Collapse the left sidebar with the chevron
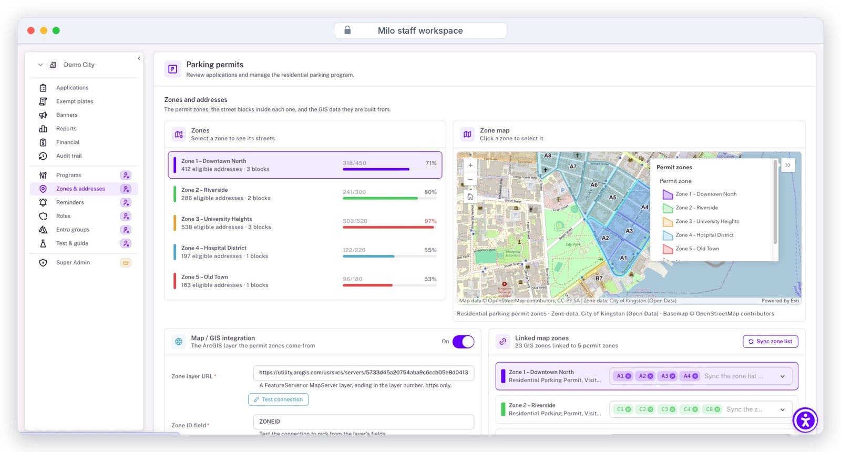Screen dimensions: 841x452 (x=139, y=58)
